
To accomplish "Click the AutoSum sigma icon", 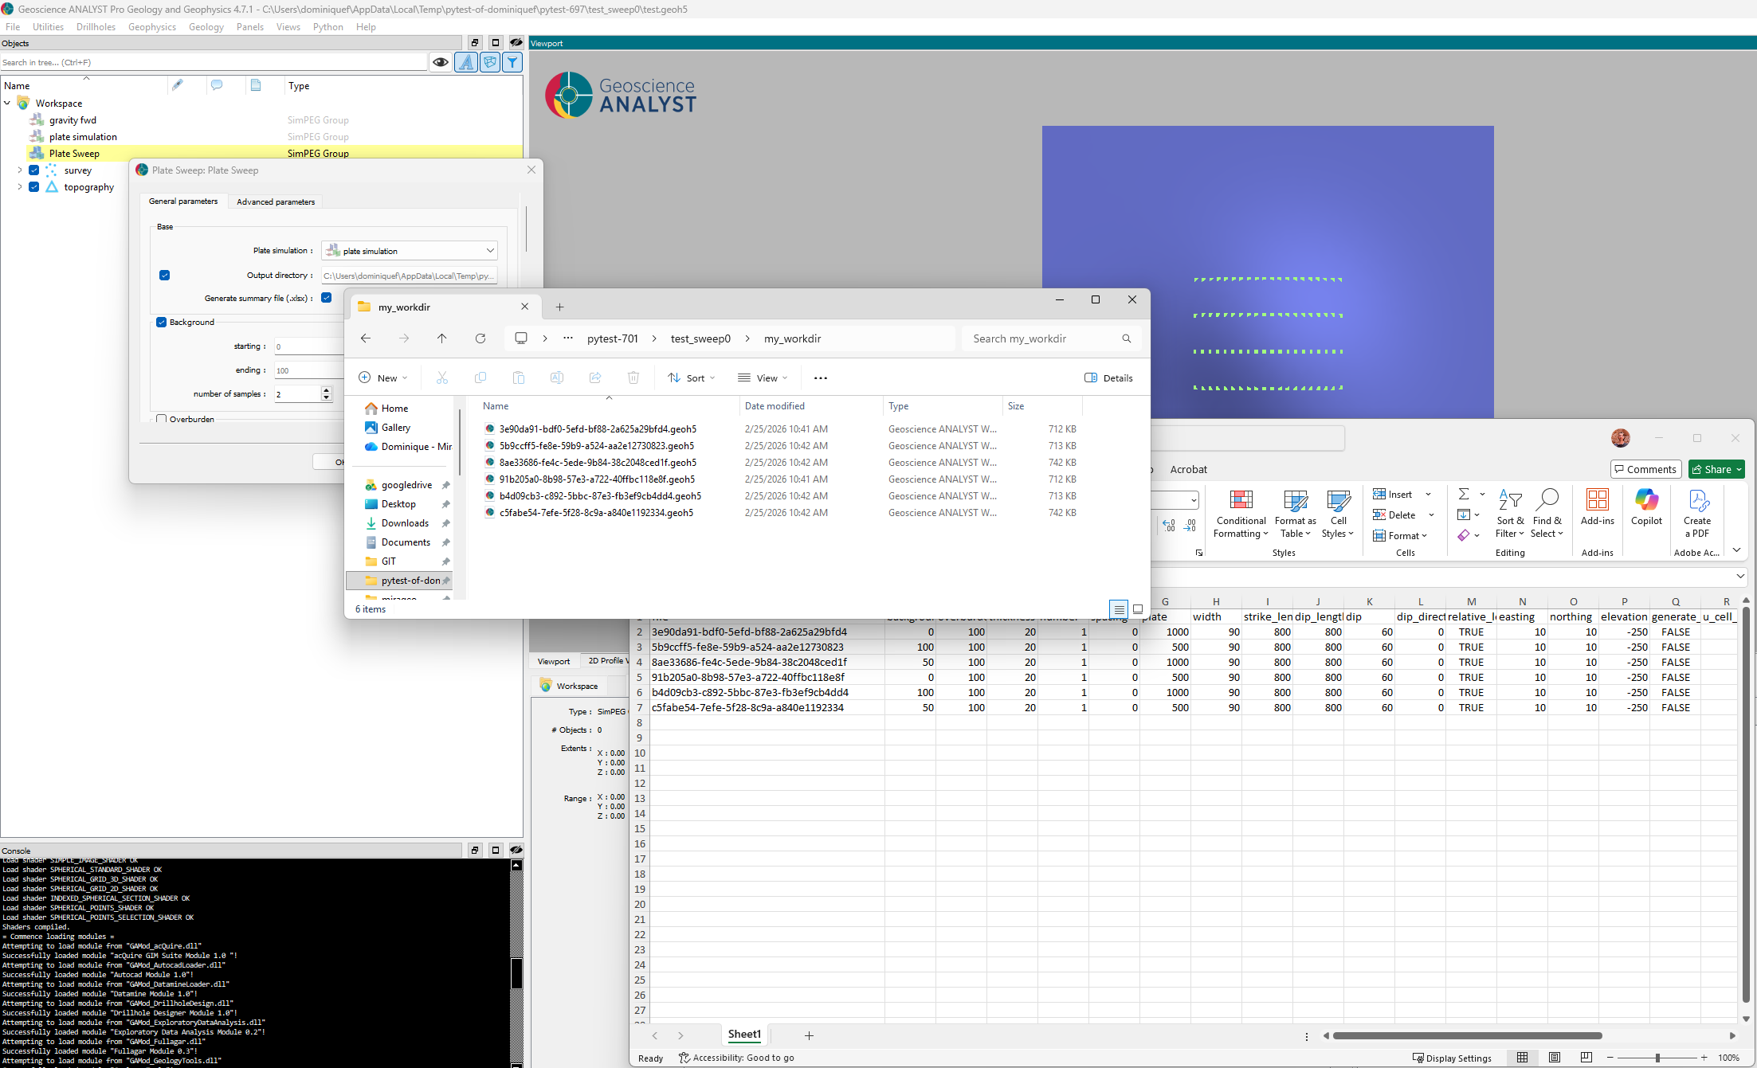I will tap(1464, 495).
